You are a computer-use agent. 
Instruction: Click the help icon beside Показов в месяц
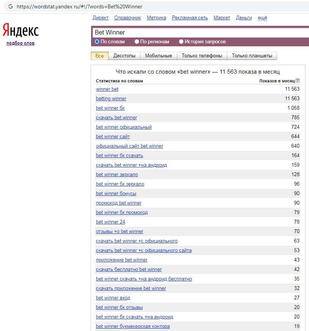[298, 80]
